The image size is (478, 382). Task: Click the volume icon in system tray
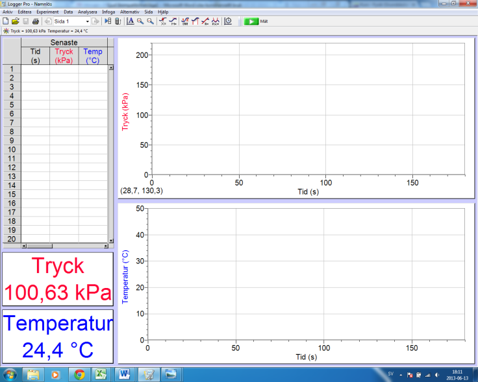click(437, 375)
